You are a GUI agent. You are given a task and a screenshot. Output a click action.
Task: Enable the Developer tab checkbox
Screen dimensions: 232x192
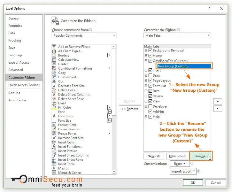(150, 106)
